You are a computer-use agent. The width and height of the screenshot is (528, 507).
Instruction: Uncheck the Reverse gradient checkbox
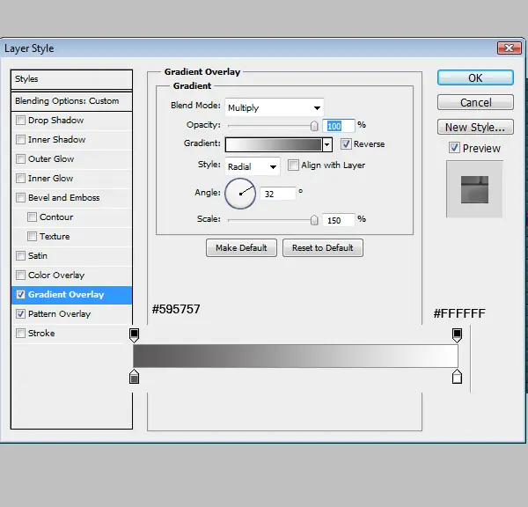click(346, 143)
